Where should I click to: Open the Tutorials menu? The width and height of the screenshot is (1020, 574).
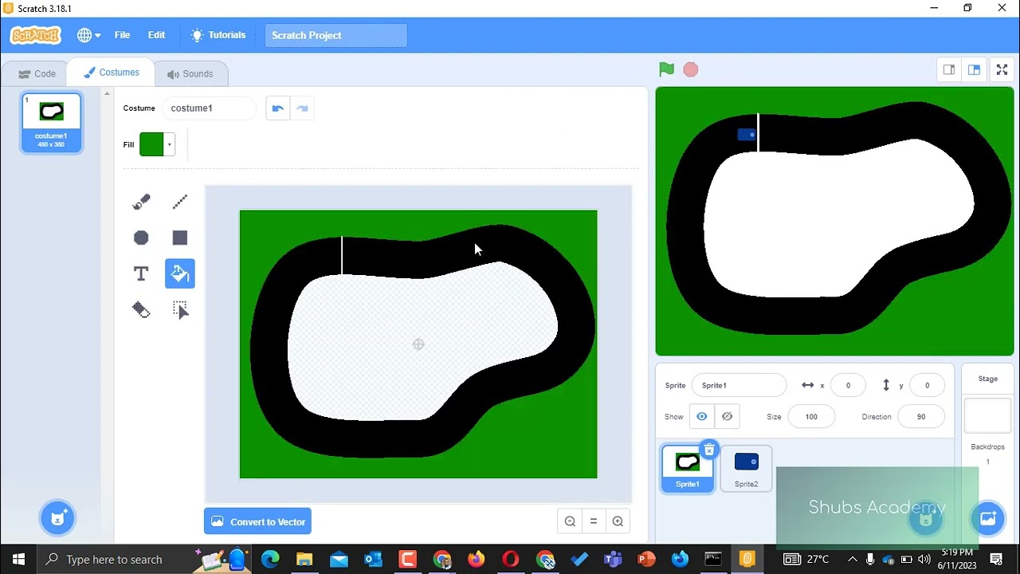point(218,35)
